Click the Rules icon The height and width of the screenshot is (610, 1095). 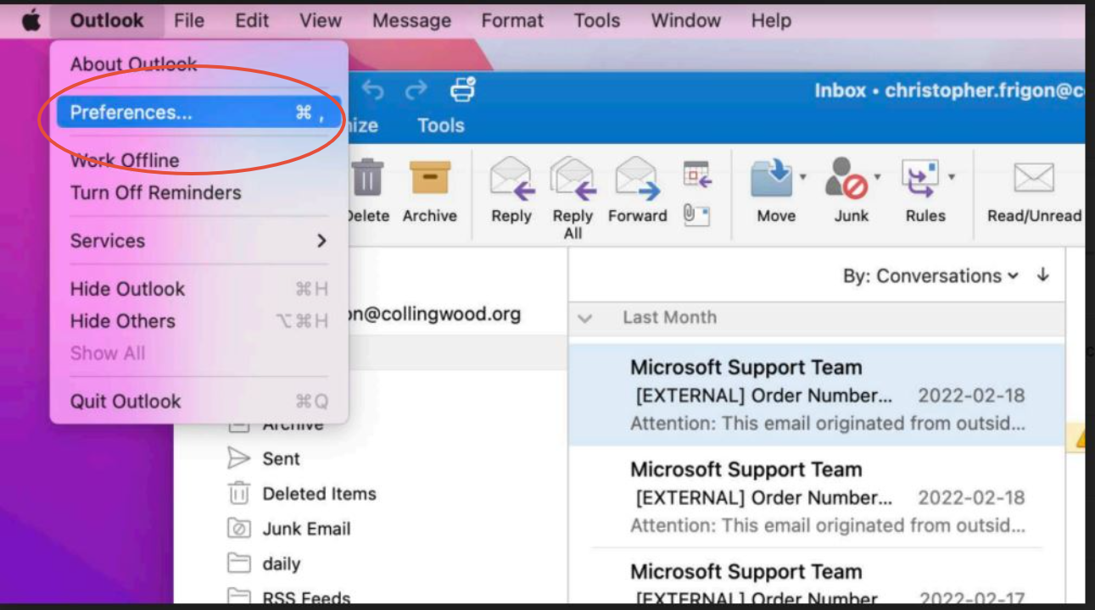click(x=921, y=179)
